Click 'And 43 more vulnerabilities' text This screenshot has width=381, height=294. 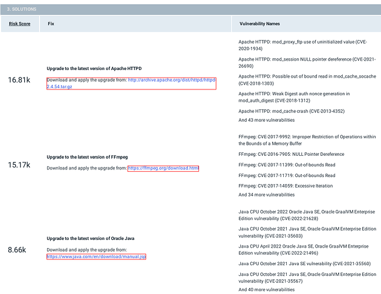tap(267, 120)
